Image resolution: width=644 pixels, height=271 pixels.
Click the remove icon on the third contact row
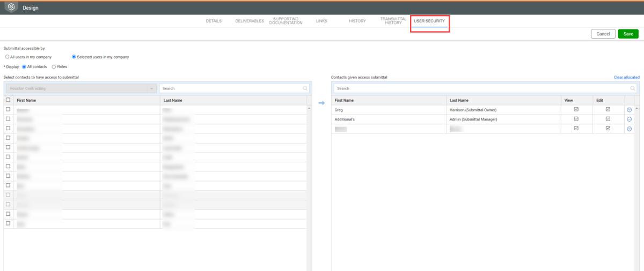(x=629, y=129)
